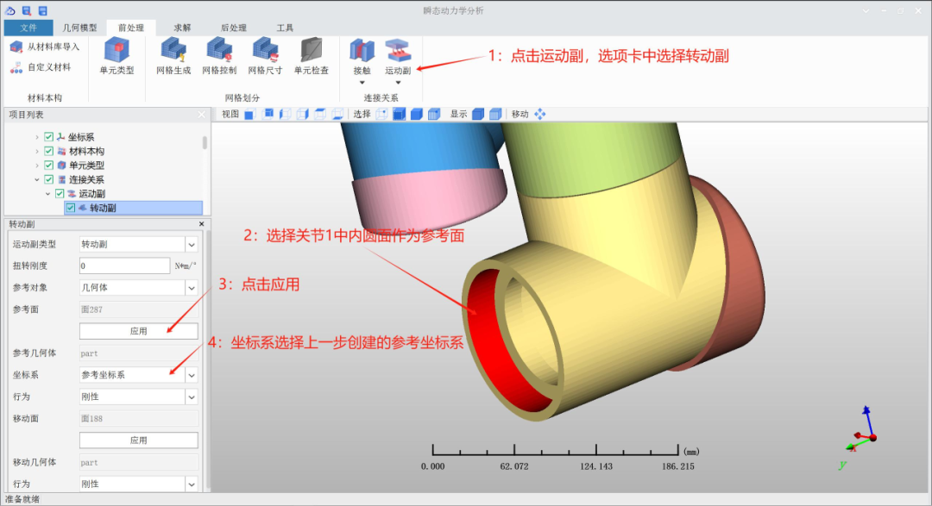The height and width of the screenshot is (506, 932).
Task: Open the 参考对象 dropdown
Action: [192, 288]
